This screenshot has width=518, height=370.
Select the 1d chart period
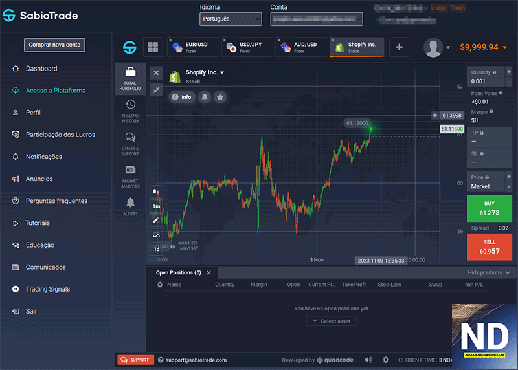[x=156, y=249]
